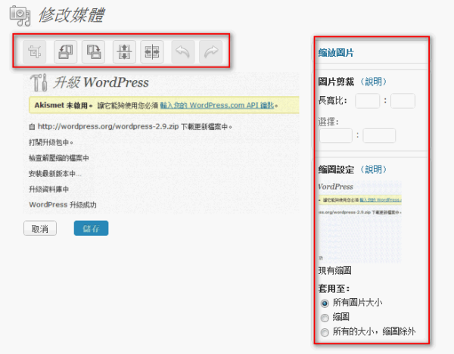Flip the image vertically
Viewport: 454px width, 354px height.
[124, 52]
